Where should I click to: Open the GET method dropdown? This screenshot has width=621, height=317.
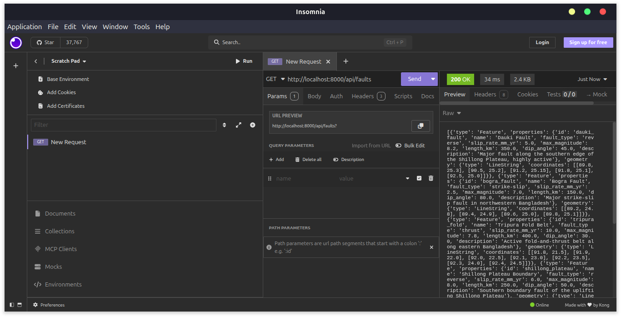pos(275,79)
